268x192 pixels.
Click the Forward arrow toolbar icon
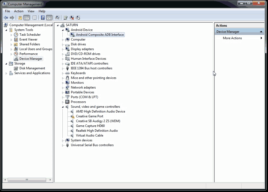(x=12, y=18)
